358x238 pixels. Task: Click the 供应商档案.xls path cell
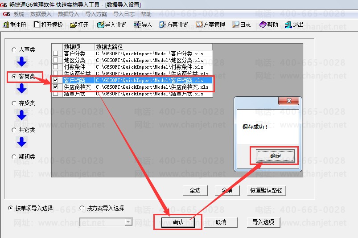pos(153,87)
